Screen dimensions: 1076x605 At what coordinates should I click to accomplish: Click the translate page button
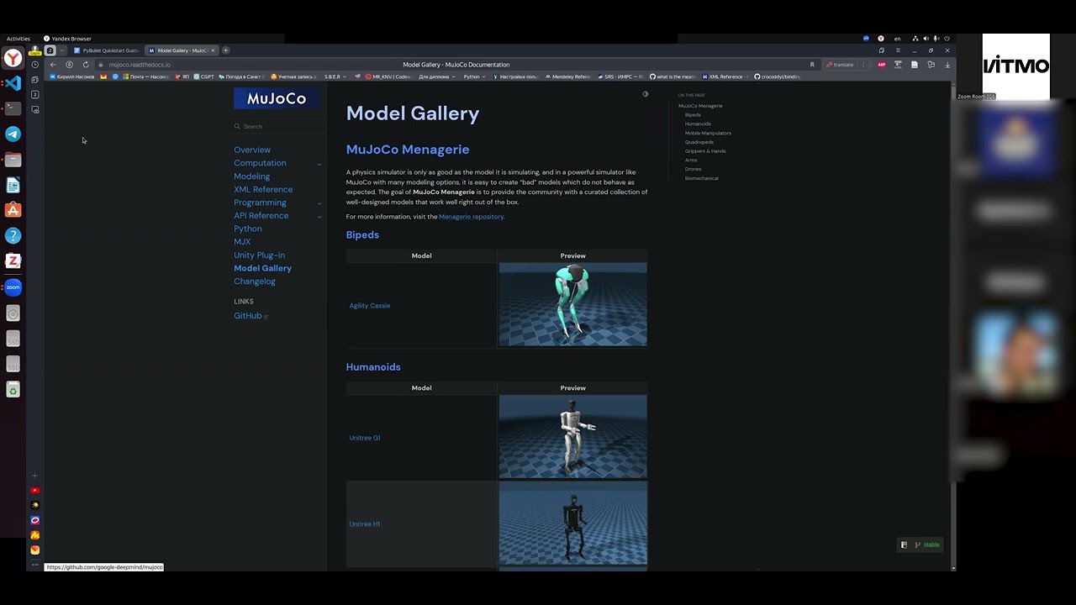(840, 65)
